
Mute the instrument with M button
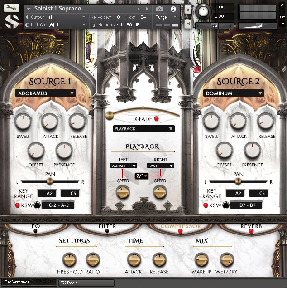188,24
